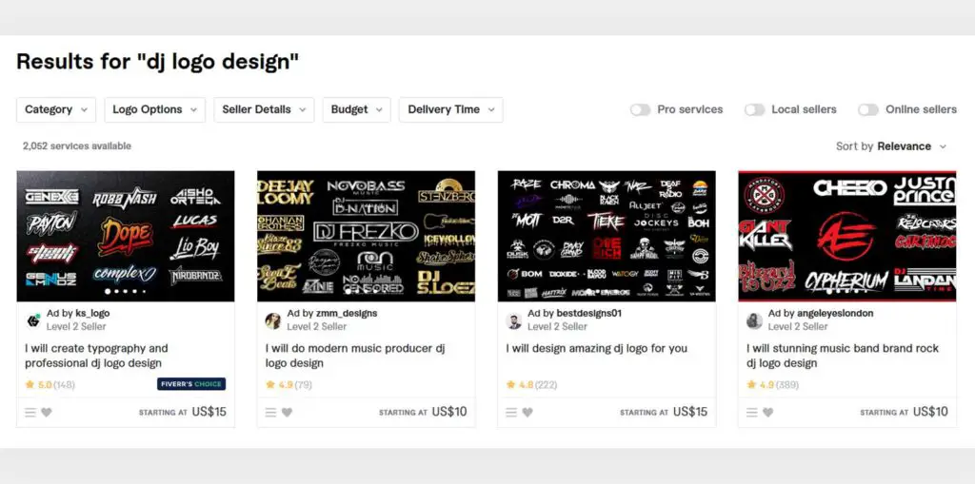Turn on Local sellers toggle
975x484 pixels.
(754, 110)
